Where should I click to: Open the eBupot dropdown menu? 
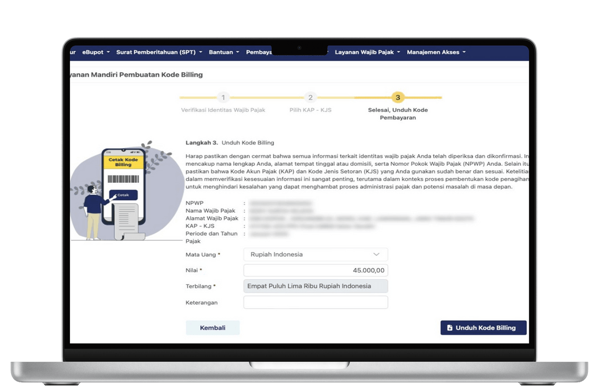[96, 52]
